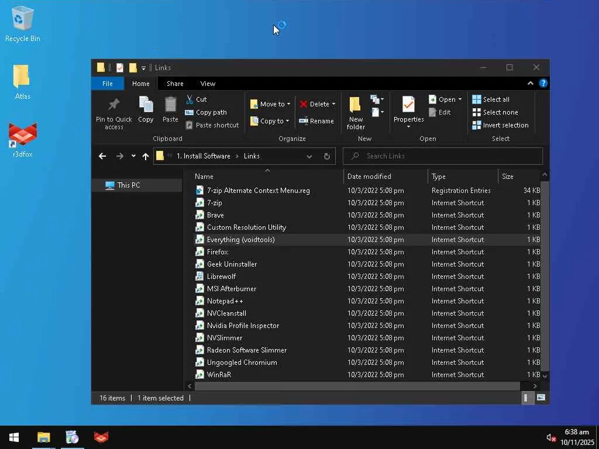Open the File menu tab
The width and height of the screenshot is (599, 449).
point(108,84)
